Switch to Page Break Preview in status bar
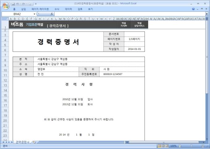The height and width of the screenshot is (149, 210). click(x=167, y=146)
